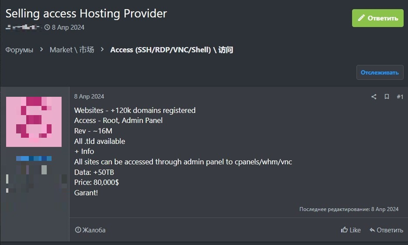Open the poster's pink avatar image
Screen dimensions: 408x245
tap(34, 122)
